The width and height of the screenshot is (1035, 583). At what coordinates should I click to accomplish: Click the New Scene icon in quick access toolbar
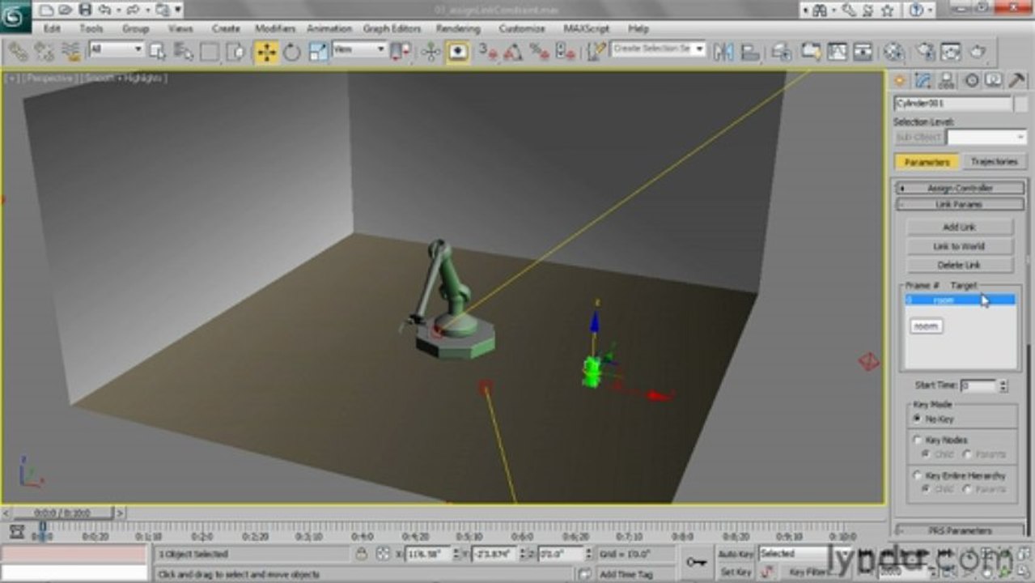click(47, 11)
